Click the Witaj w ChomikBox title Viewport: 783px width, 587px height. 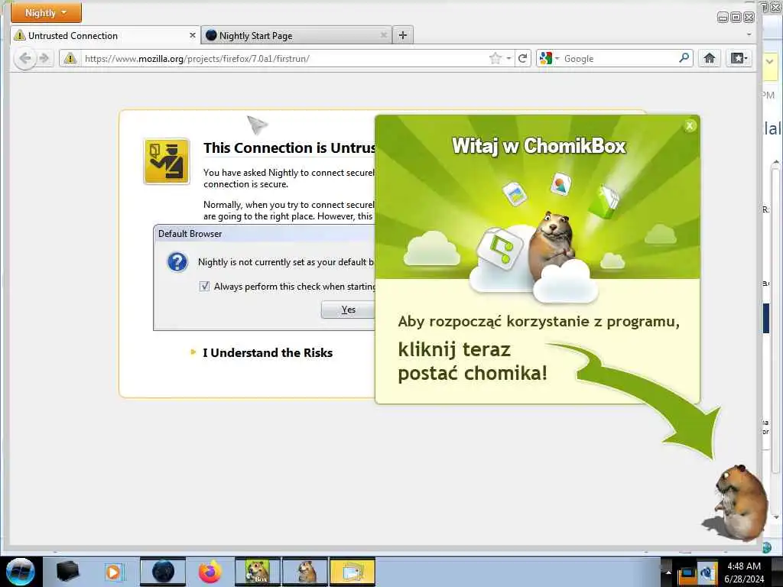pos(538,146)
